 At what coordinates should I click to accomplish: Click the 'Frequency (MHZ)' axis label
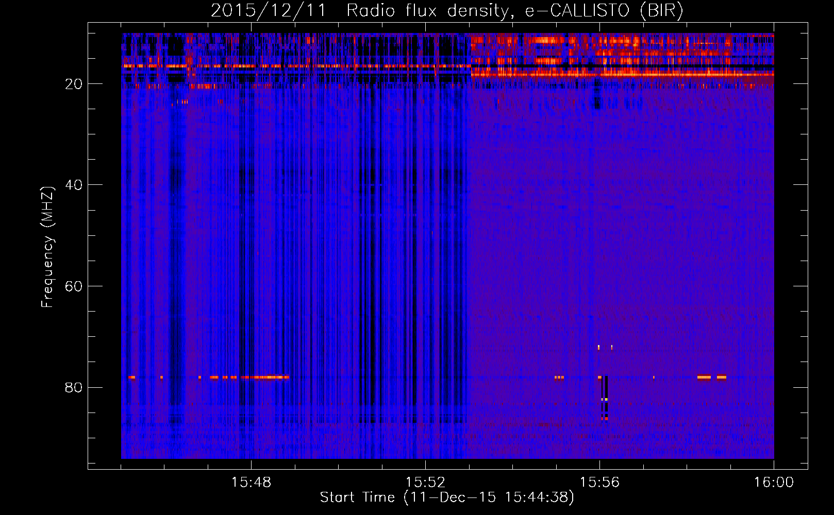point(47,247)
